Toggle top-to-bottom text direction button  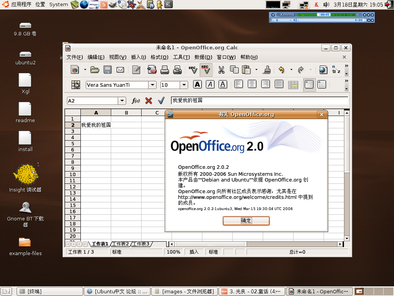(322, 84)
